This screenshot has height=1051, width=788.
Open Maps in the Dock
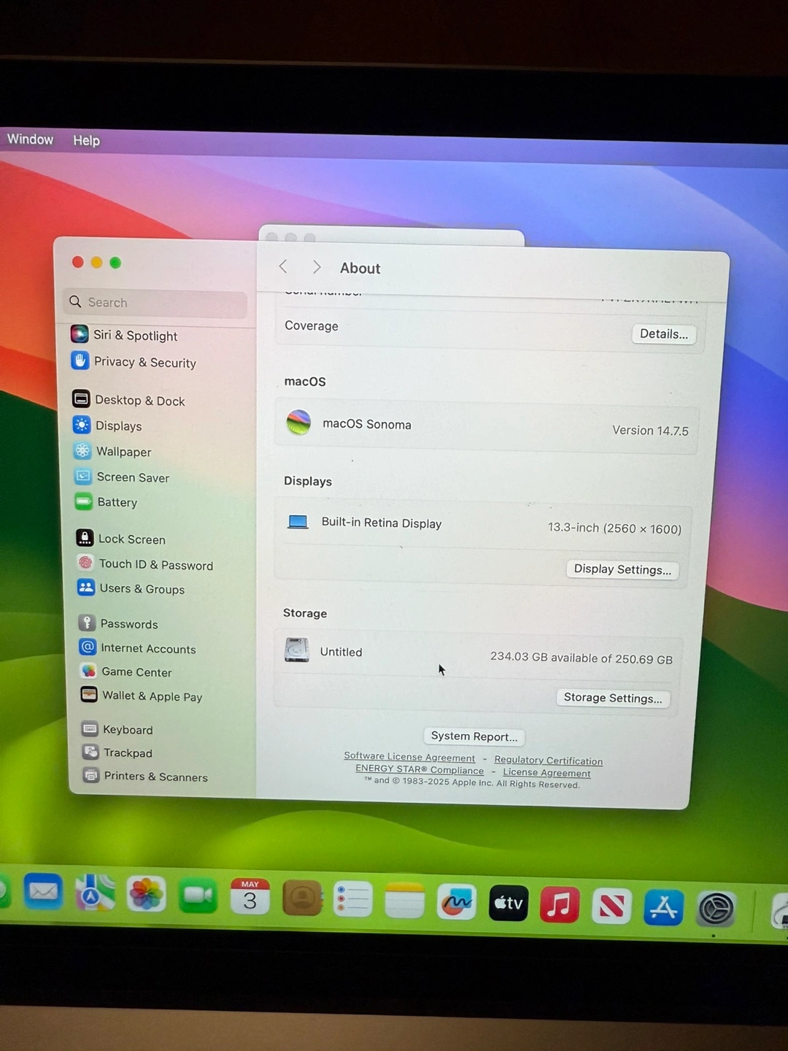click(95, 893)
